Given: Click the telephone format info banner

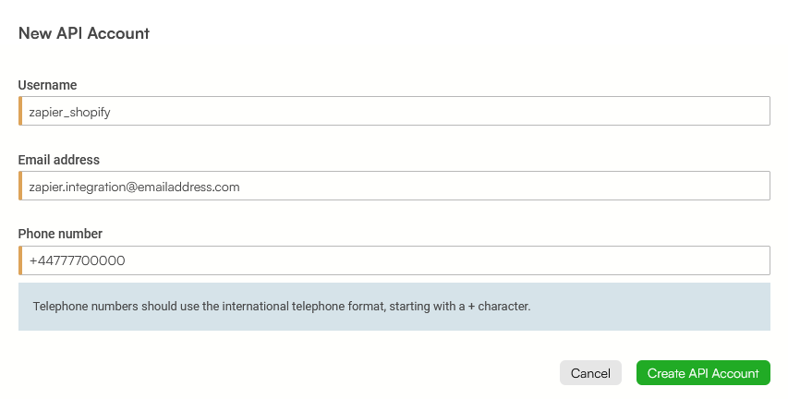Looking at the screenshot, I should [394, 307].
